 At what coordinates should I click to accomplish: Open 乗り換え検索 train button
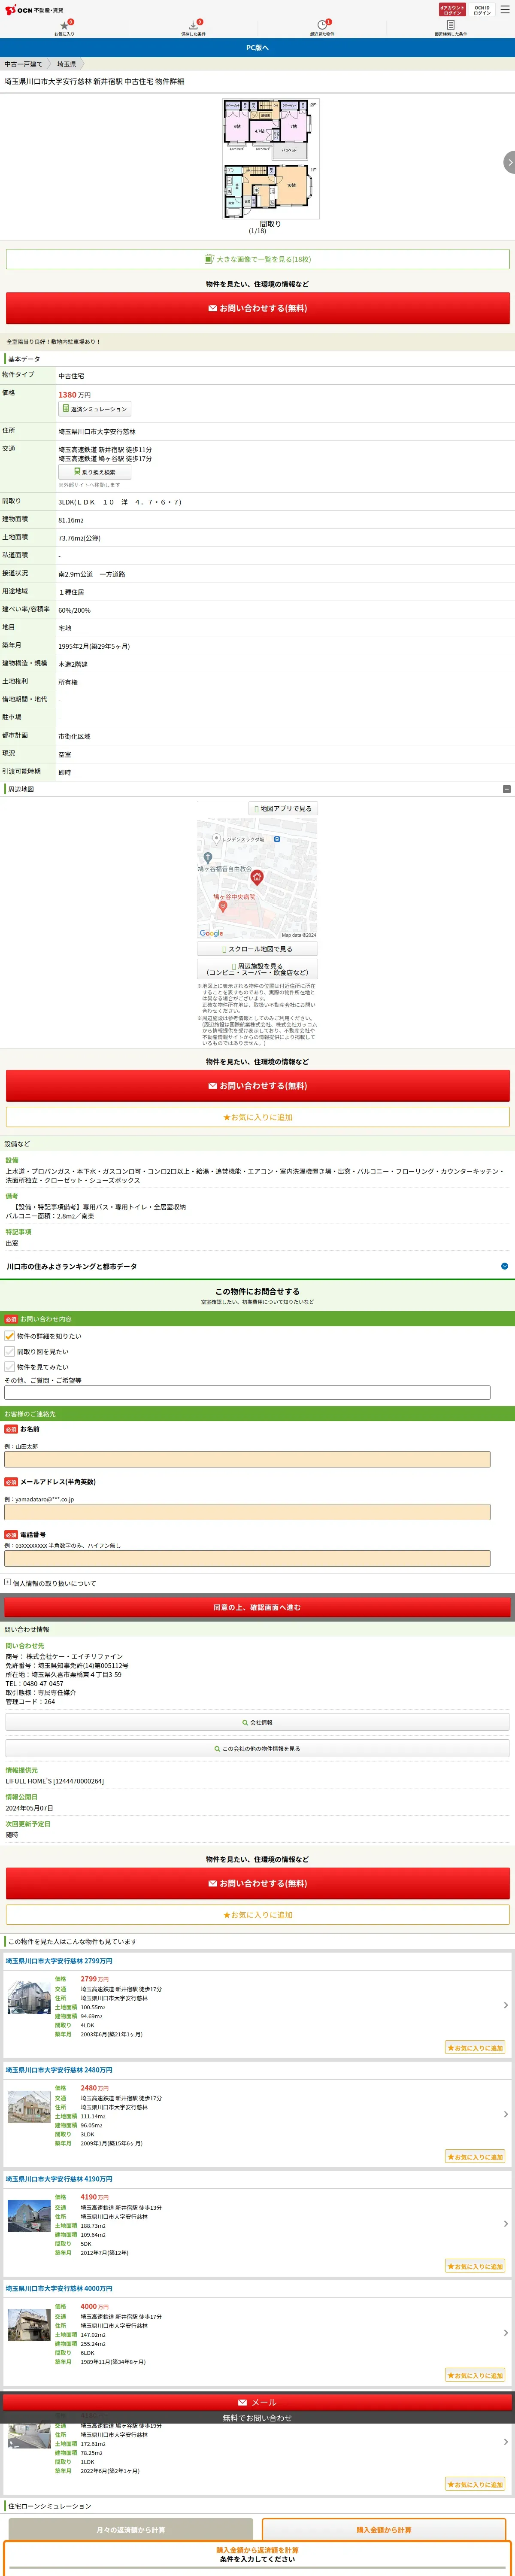point(94,472)
